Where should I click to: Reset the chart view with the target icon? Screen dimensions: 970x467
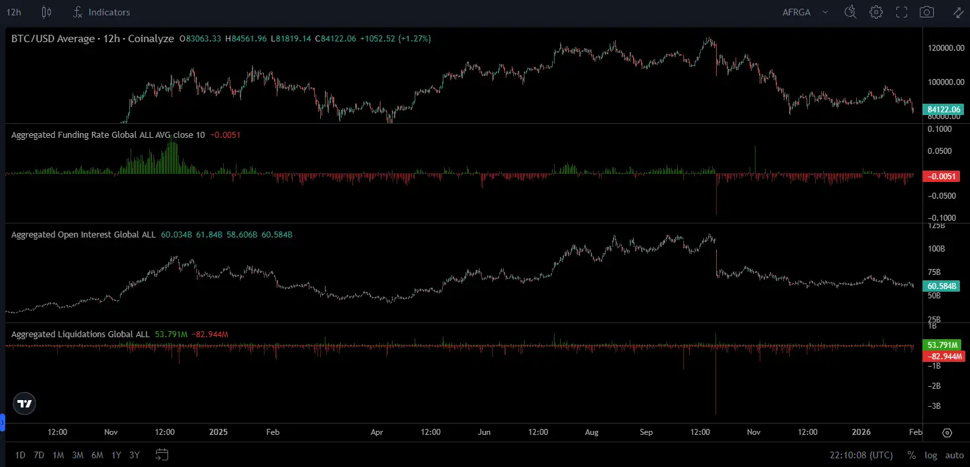click(947, 433)
